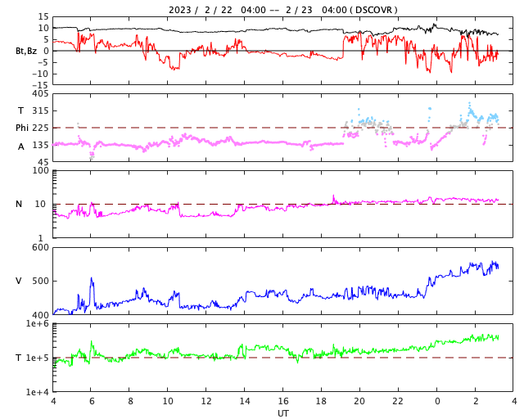Click the 'UT' x-axis label
Image resolution: width=524 pixels, height=419 pixels.
tap(283, 413)
